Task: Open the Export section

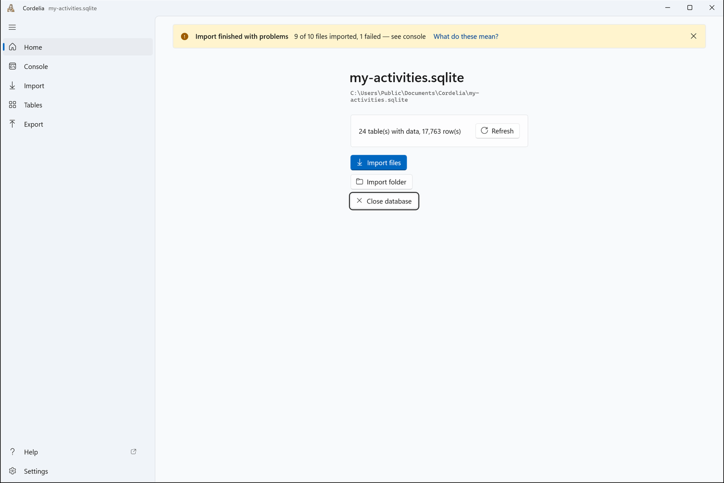Action: [78, 124]
